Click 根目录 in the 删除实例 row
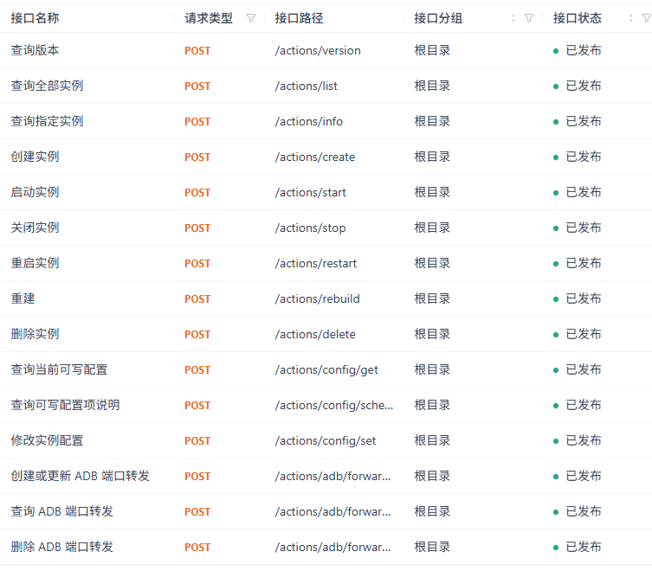Image resolution: width=652 pixels, height=571 pixels. (x=432, y=334)
